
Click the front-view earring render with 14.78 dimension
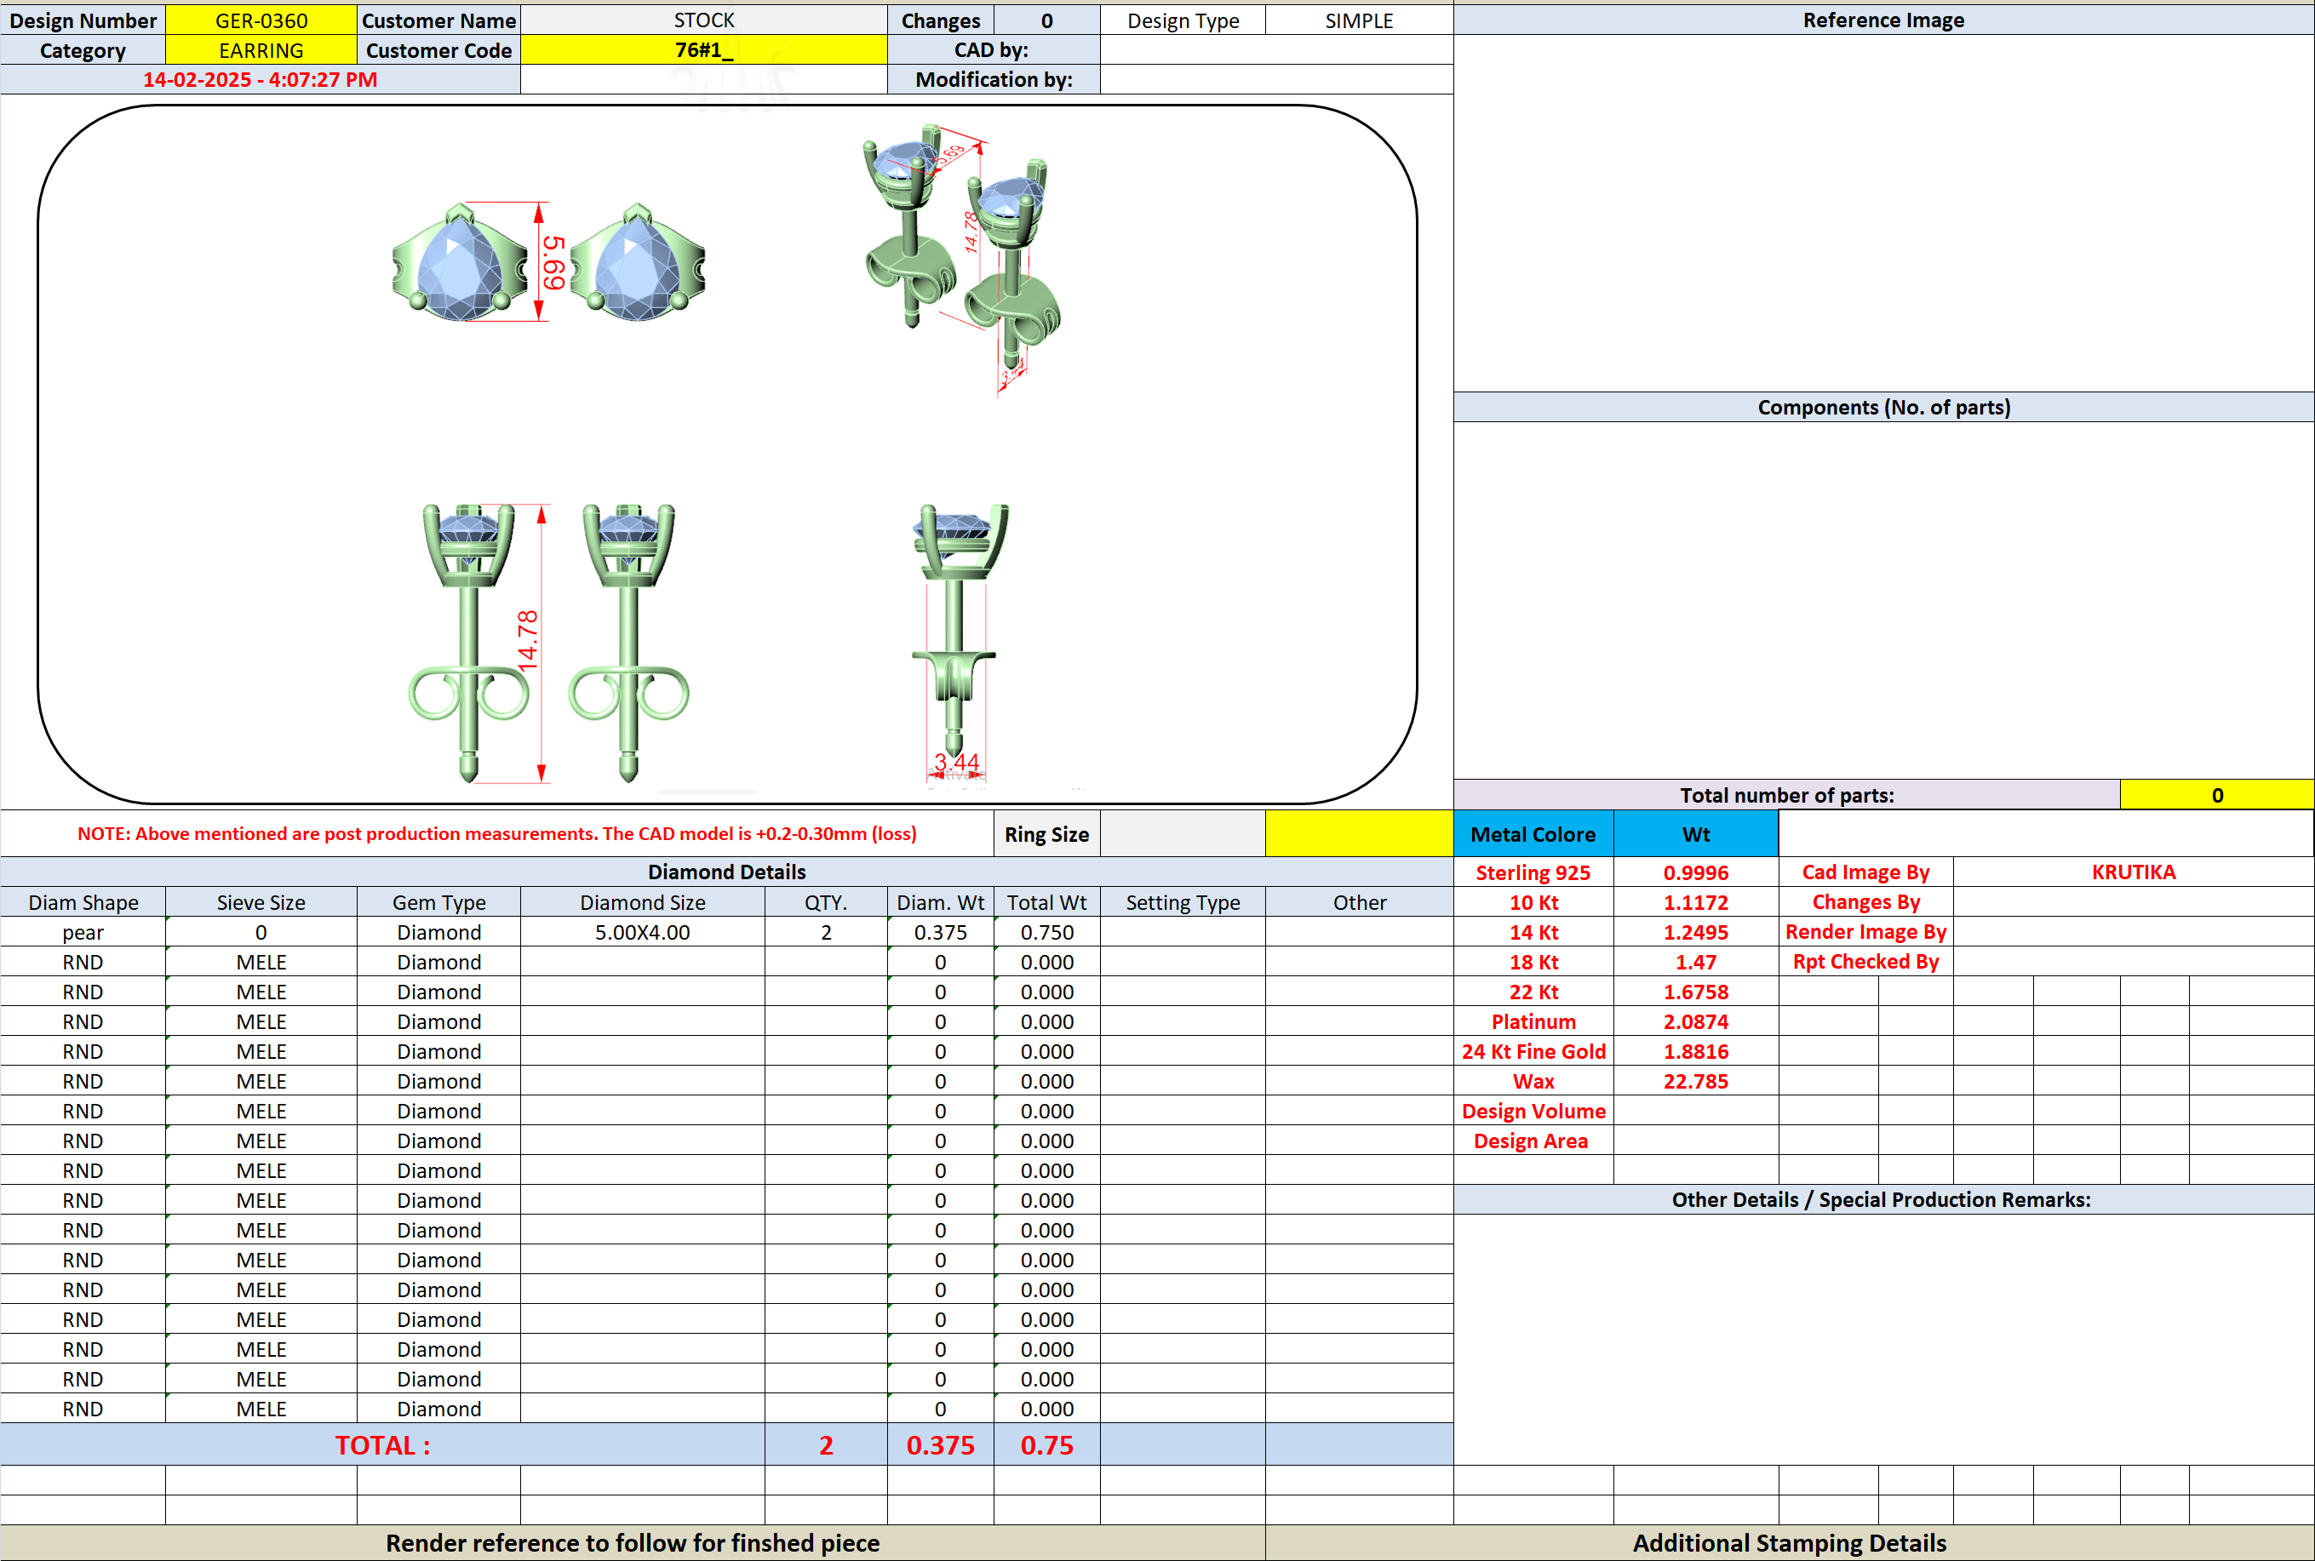tap(548, 643)
